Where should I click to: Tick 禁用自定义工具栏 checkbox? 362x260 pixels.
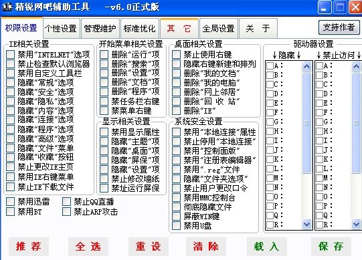(x=11, y=73)
